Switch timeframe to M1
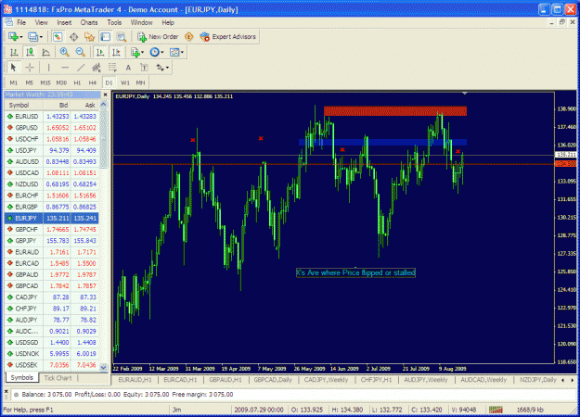Image resolution: width=580 pixels, height=417 pixels. point(14,82)
